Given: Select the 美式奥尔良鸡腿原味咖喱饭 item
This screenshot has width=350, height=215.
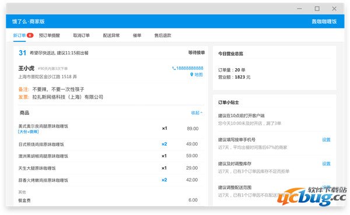Looking at the screenshot, I should 43,126.
